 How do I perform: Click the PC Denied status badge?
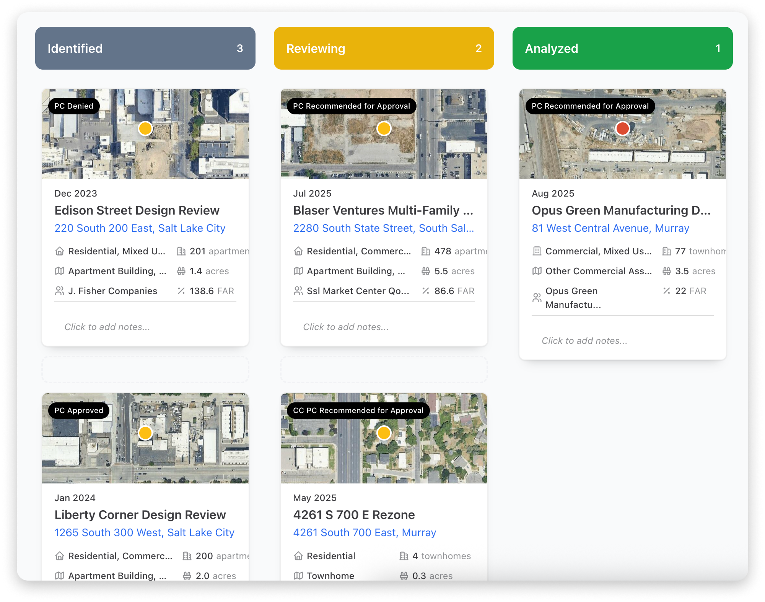click(74, 106)
